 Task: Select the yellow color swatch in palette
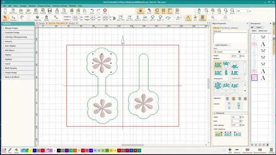point(31,151)
